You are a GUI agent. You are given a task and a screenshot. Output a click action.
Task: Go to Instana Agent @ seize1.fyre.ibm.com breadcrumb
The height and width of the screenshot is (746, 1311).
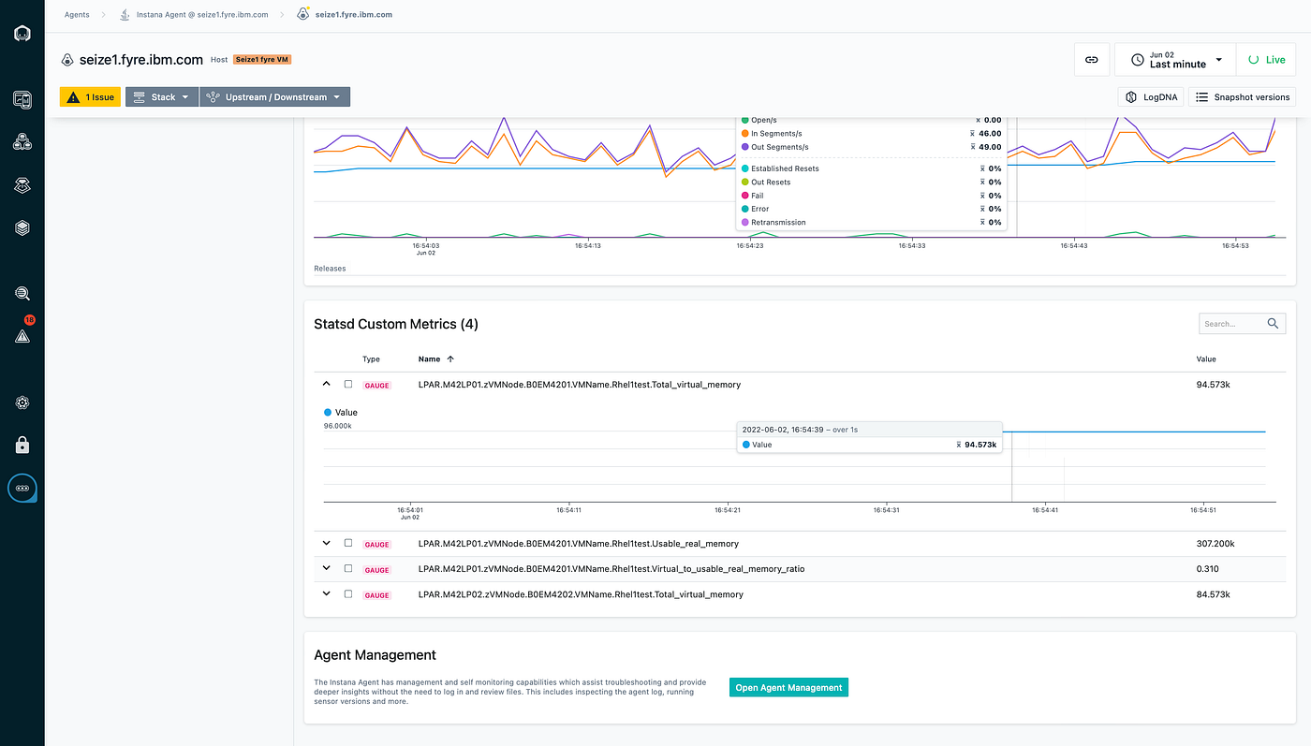(x=202, y=15)
